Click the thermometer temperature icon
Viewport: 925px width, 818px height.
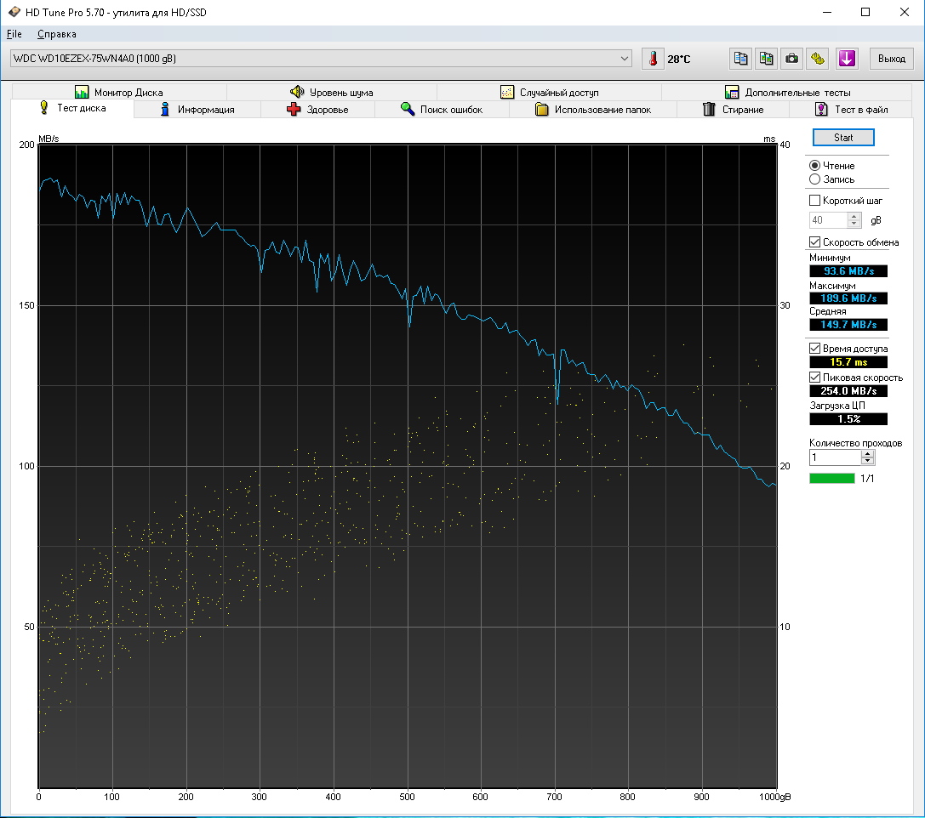[653, 59]
